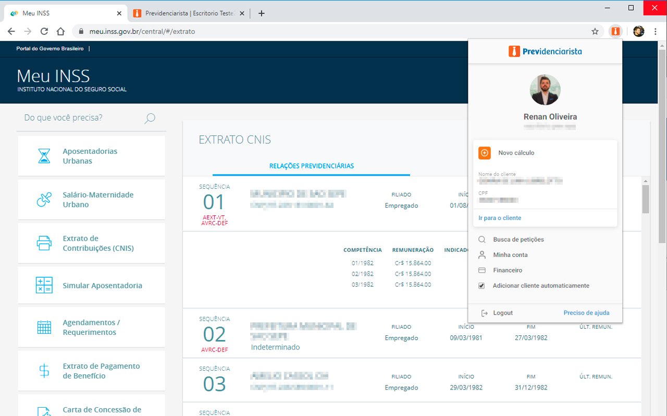The image size is (667, 416).
Task: Click the Do que você precisa search field
Action: pos(81,118)
